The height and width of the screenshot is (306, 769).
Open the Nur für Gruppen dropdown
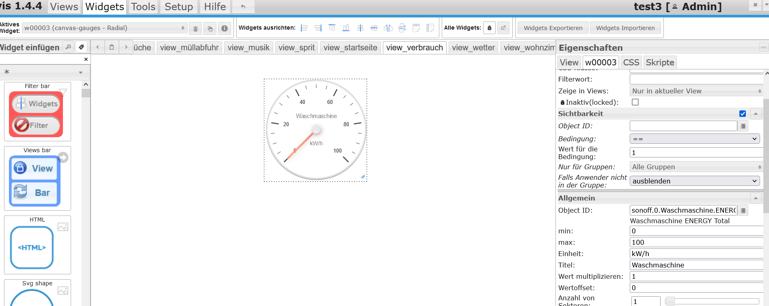pyautogui.click(x=696, y=167)
